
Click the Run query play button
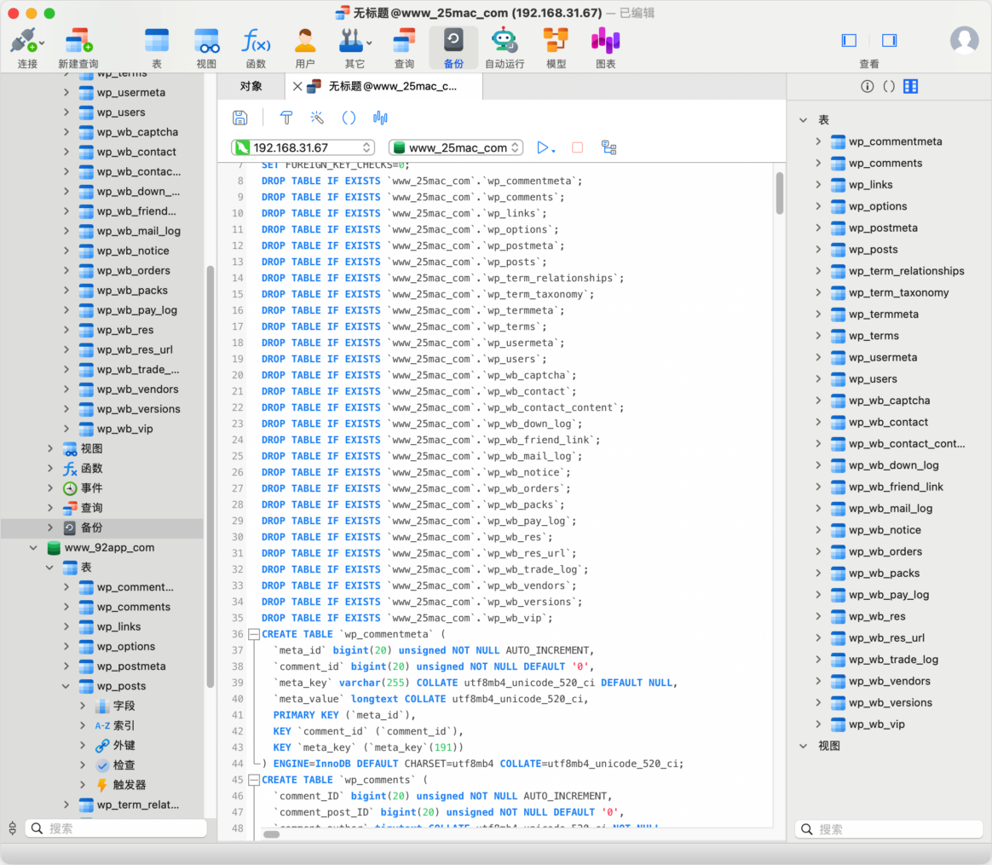(543, 147)
